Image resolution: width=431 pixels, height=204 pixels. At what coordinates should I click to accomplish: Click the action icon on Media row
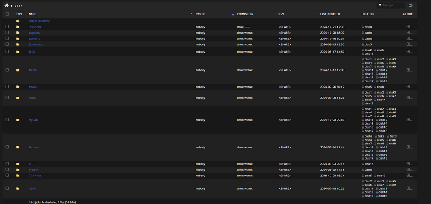[x=409, y=70]
